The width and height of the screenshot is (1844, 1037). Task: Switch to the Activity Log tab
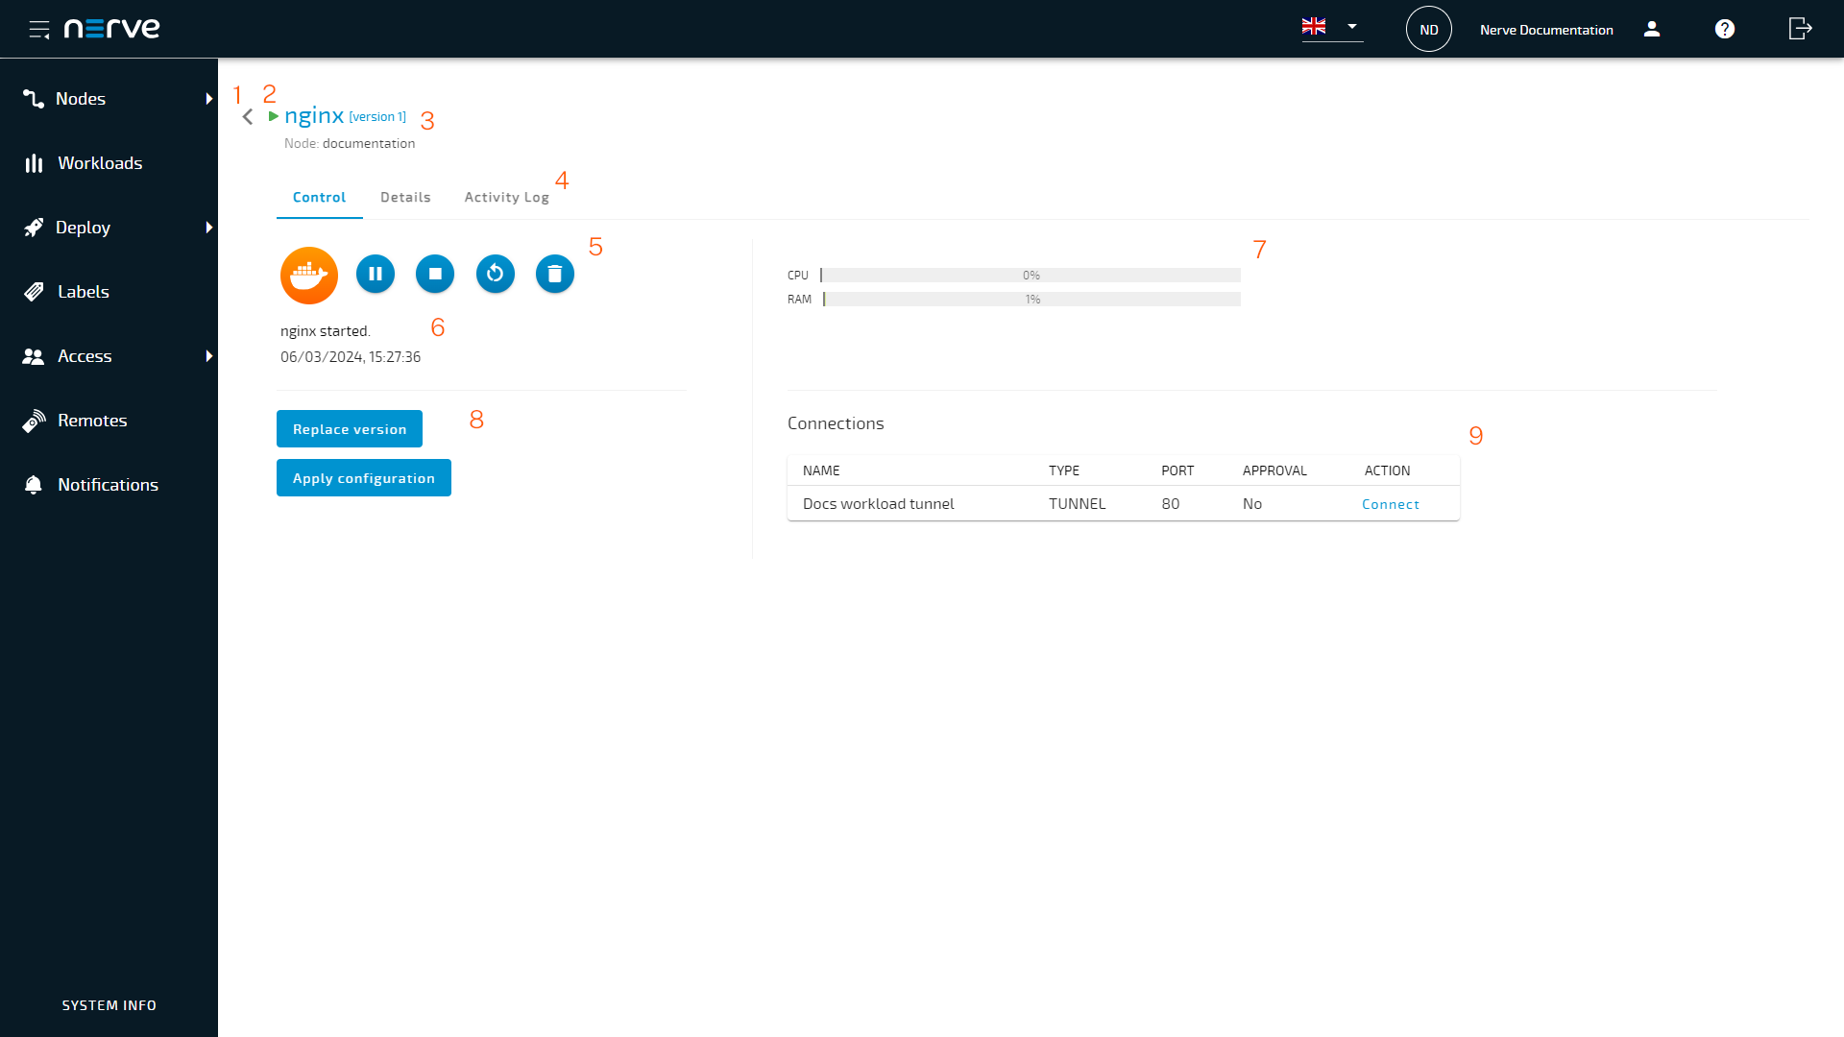point(506,196)
